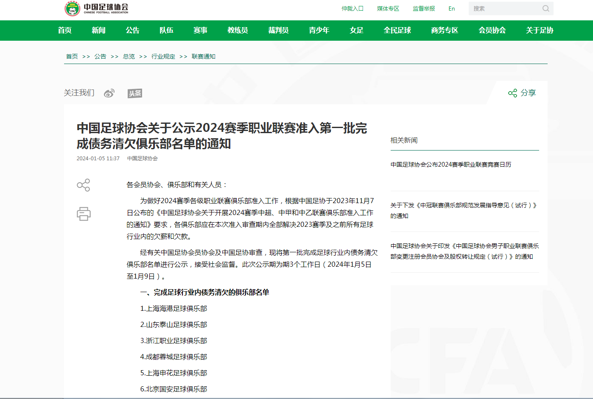Viewport: 593px width, 399px height.
Task: Open 监督举报 link in top bar
Action: click(x=424, y=8)
